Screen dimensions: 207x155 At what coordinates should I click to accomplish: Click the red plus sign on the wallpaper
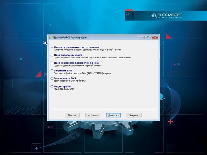171,122
